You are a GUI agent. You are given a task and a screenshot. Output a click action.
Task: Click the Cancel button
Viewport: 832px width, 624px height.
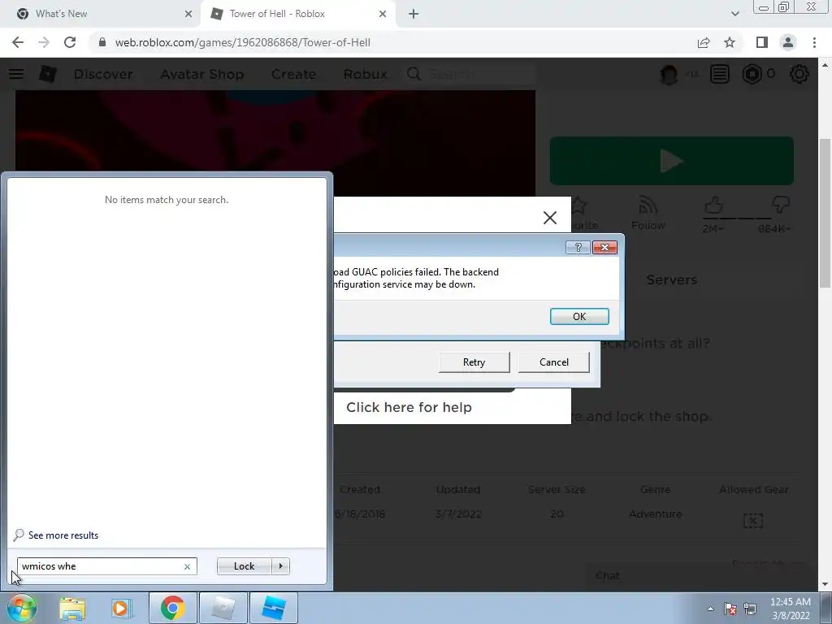coord(554,362)
